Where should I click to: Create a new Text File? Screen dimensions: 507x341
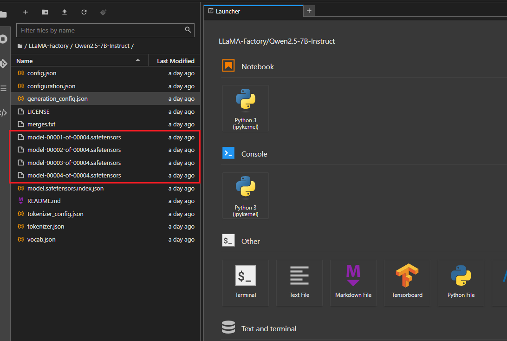click(299, 283)
